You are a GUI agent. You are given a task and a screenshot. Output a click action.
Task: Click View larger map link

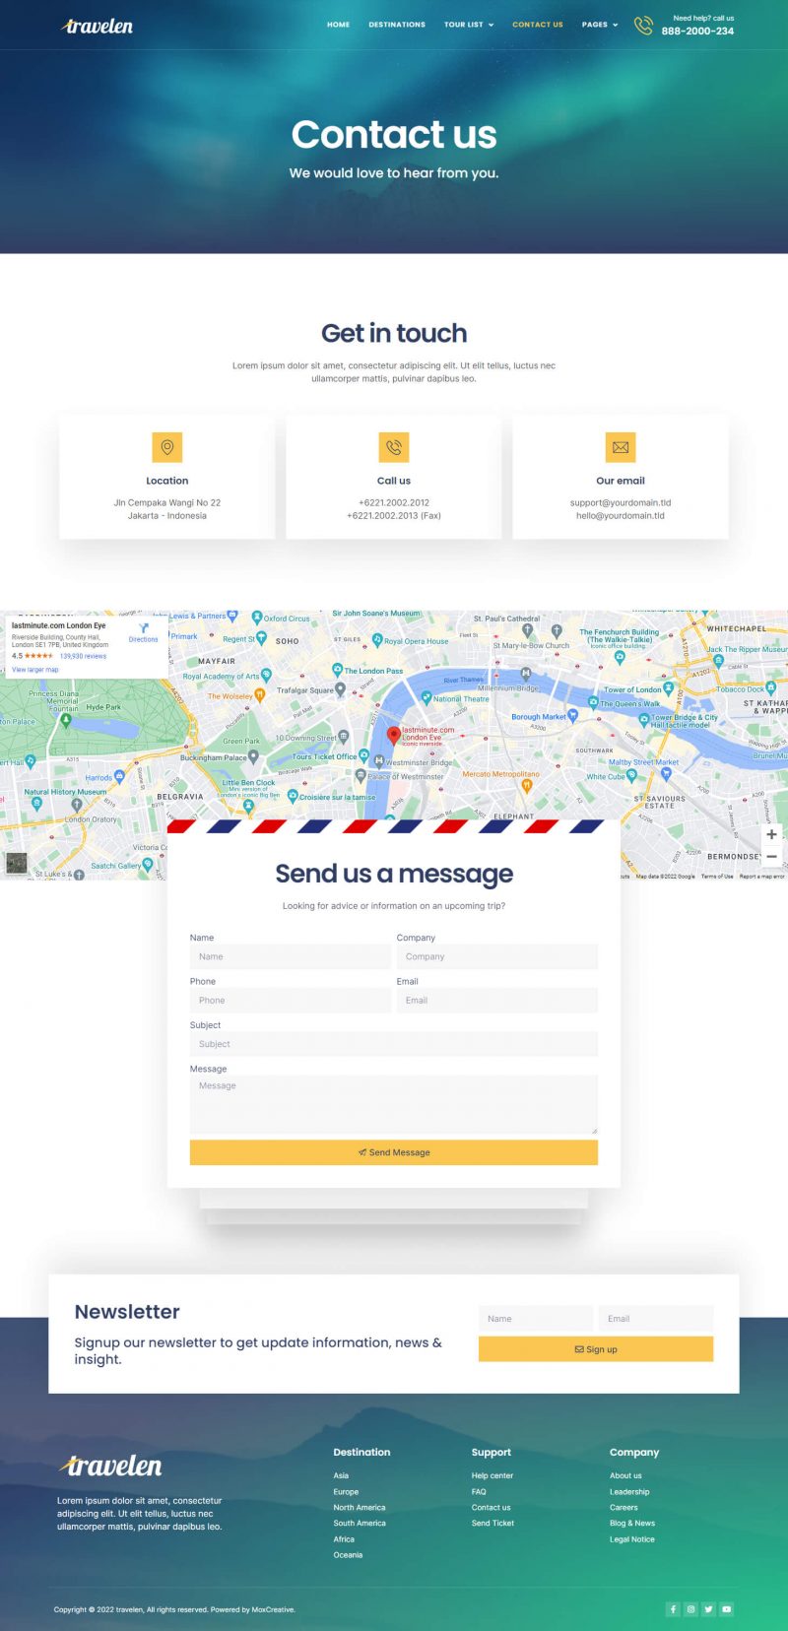(35, 670)
